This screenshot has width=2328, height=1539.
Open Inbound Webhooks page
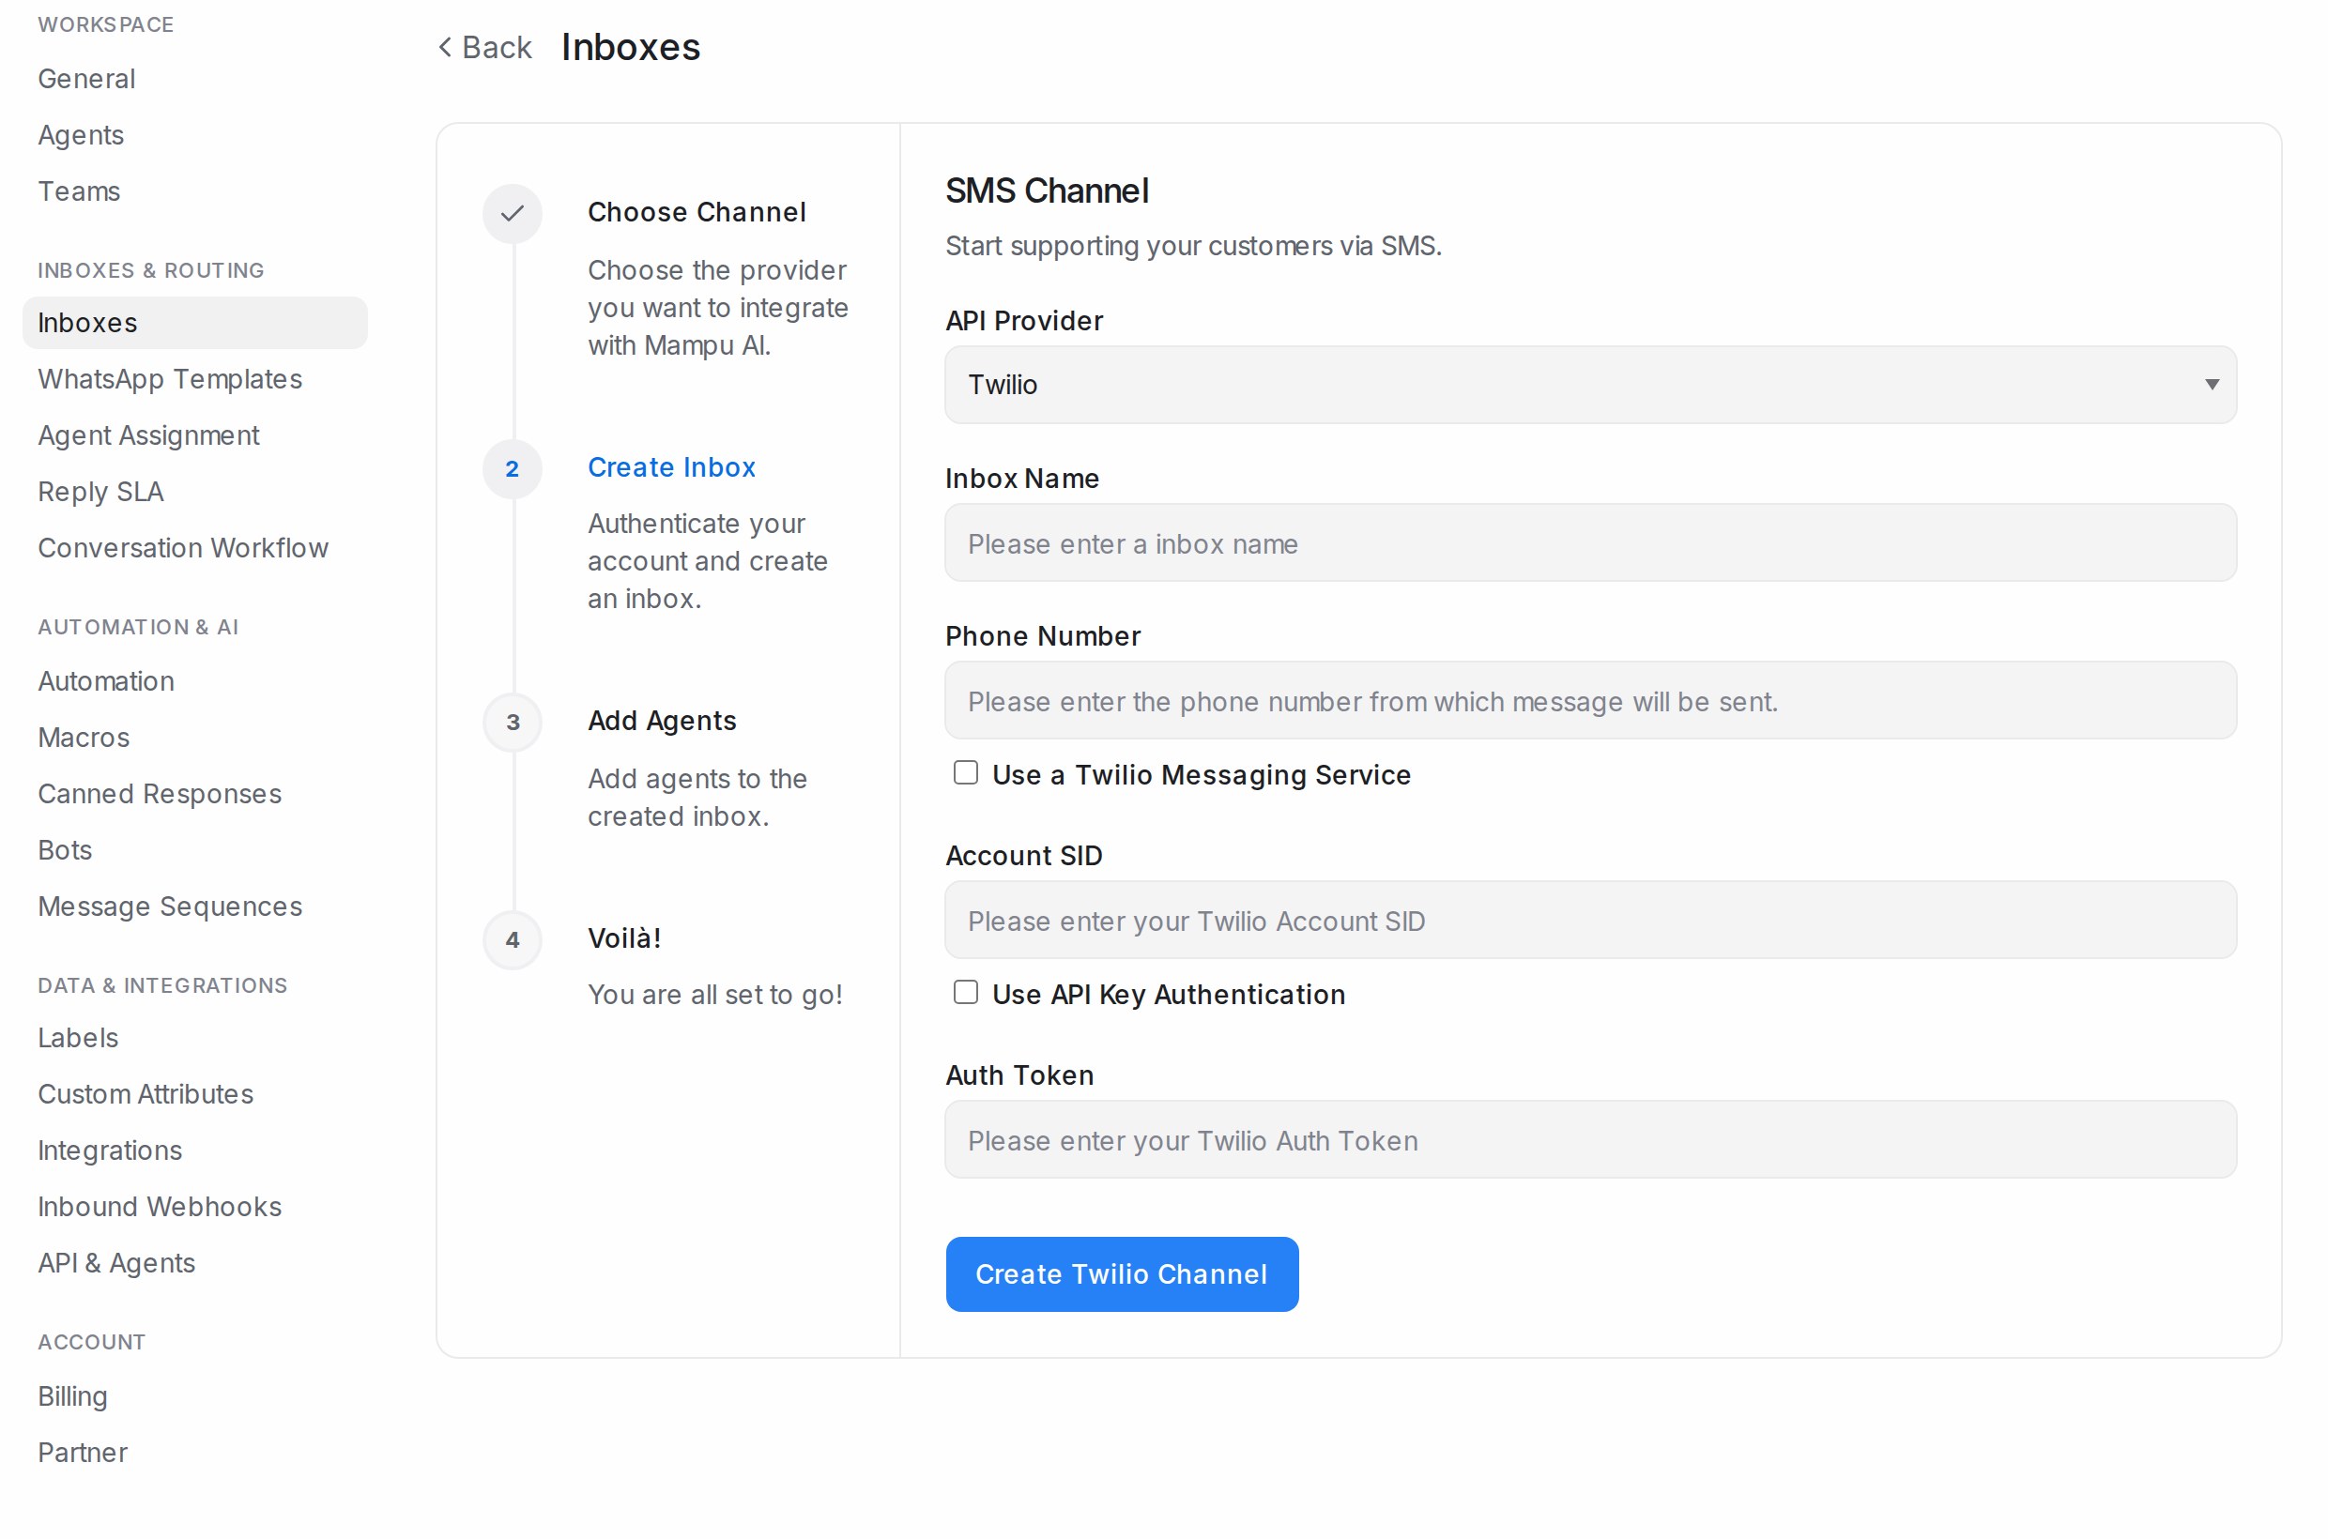pos(159,1206)
